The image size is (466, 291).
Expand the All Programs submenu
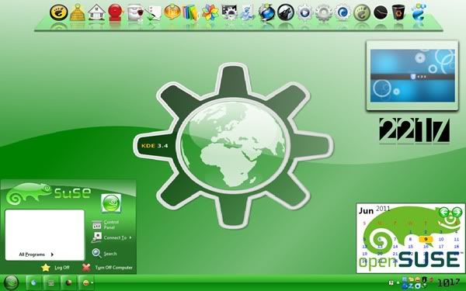click(36, 255)
